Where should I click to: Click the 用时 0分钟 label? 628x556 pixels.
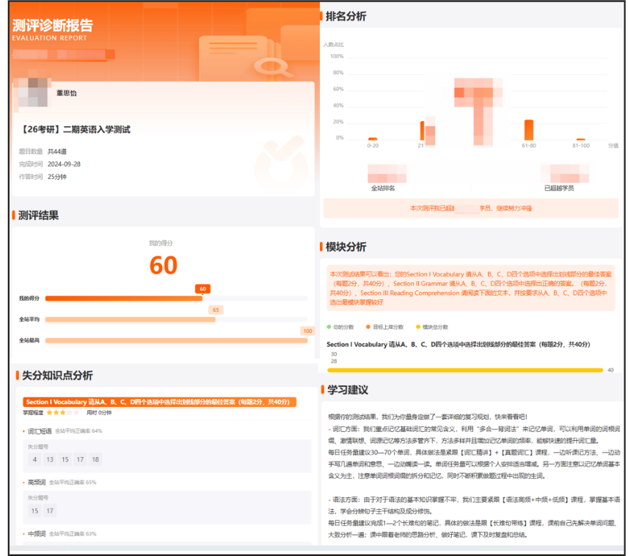click(x=99, y=412)
